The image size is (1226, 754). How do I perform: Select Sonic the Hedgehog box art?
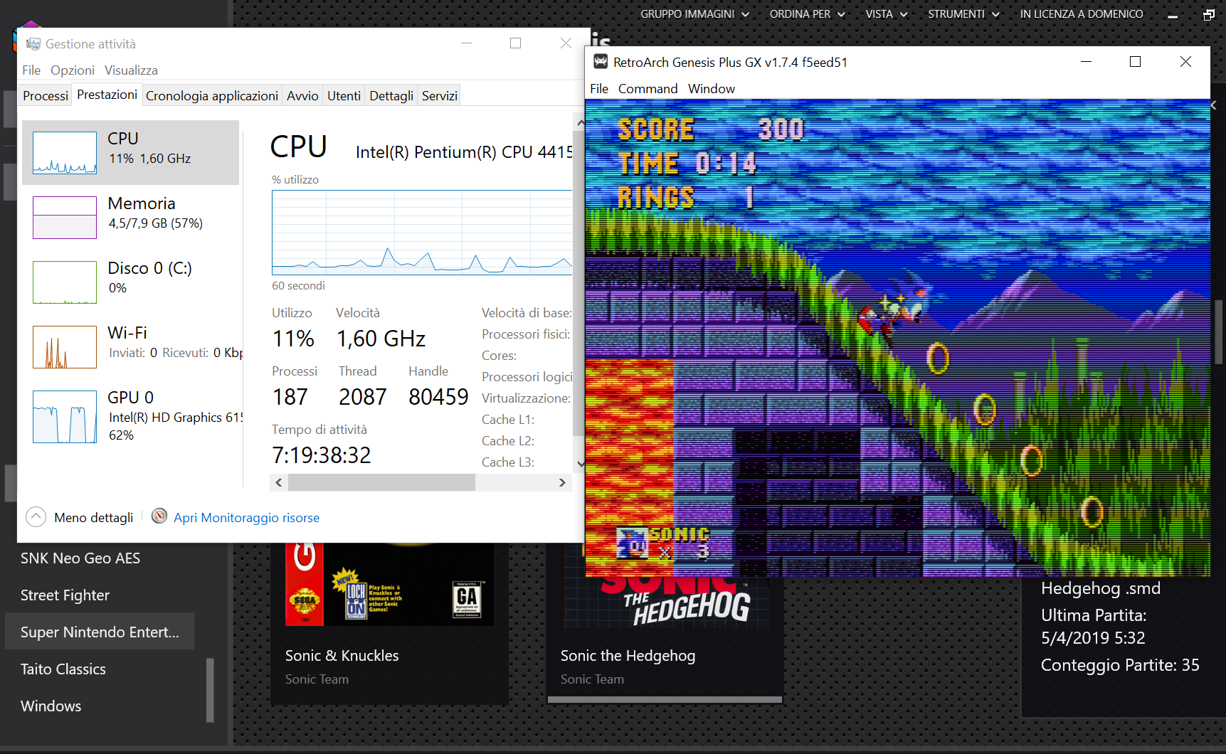pyautogui.click(x=666, y=602)
